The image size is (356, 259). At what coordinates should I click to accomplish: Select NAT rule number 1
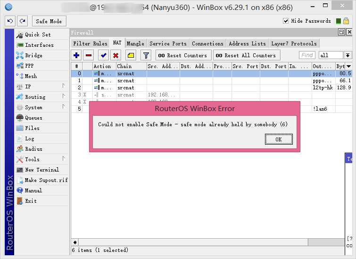(x=211, y=80)
